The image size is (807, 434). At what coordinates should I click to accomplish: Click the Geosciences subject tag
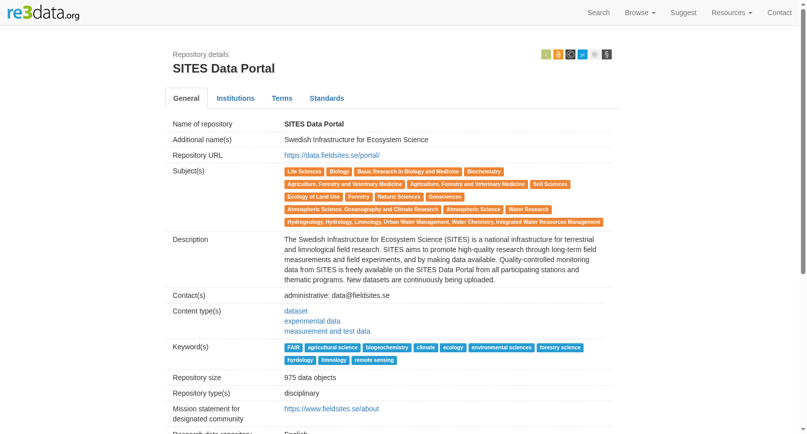coord(445,197)
